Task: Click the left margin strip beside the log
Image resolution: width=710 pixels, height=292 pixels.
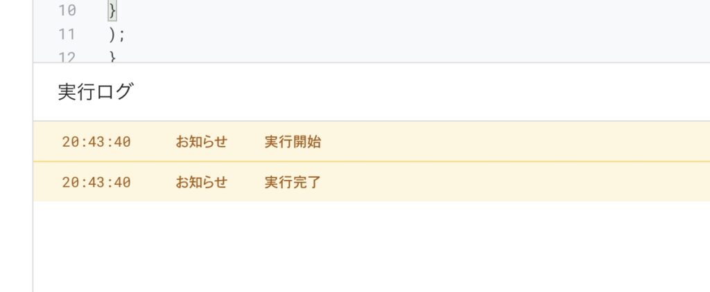Action: point(16,173)
